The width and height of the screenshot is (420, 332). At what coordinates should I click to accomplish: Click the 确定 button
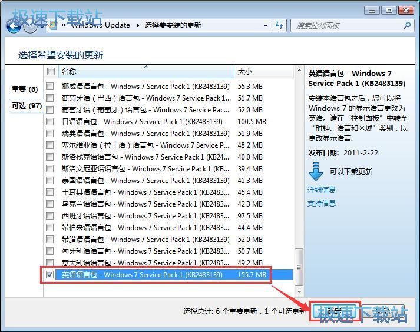pyautogui.click(x=335, y=311)
